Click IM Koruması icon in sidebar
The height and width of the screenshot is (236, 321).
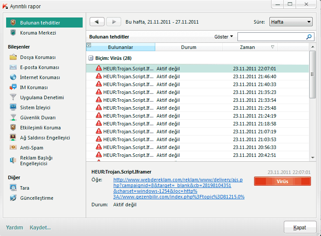point(13,87)
